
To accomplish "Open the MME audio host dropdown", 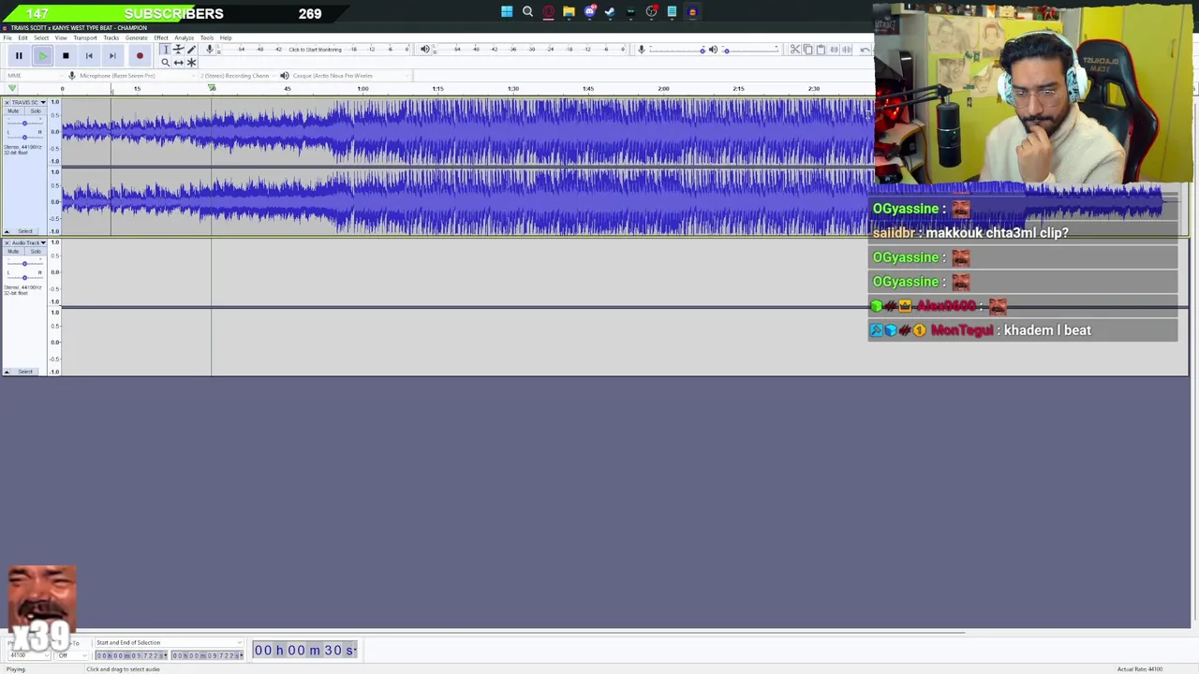I will (35, 76).
